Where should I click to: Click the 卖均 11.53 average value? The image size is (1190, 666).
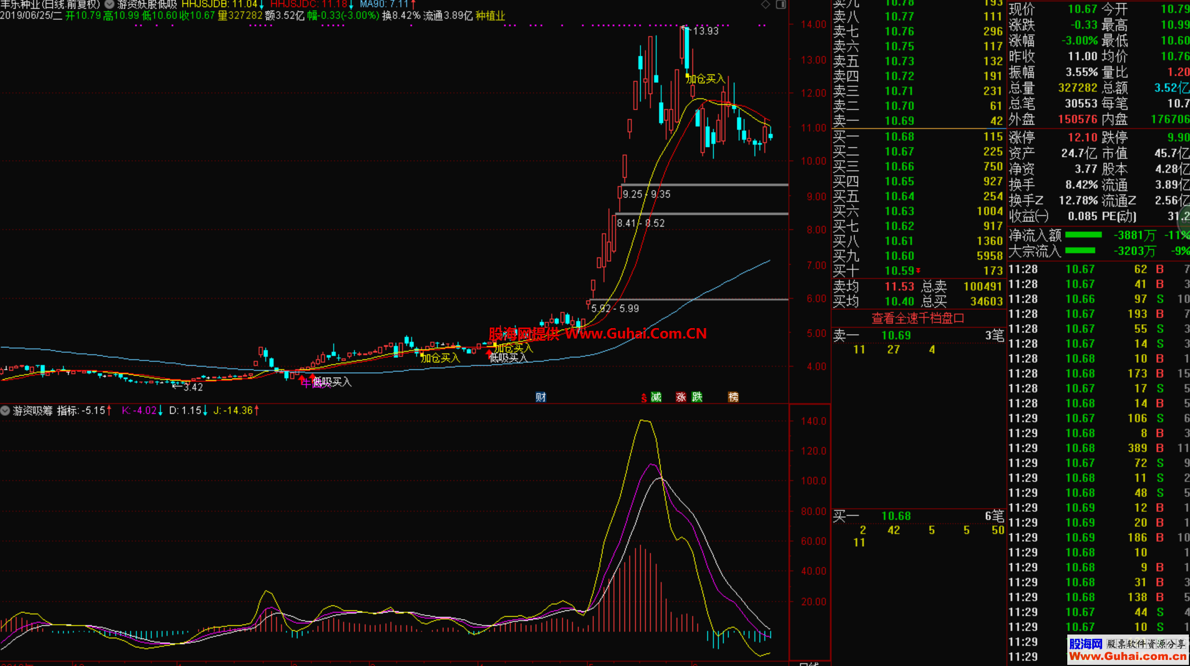coord(899,287)
